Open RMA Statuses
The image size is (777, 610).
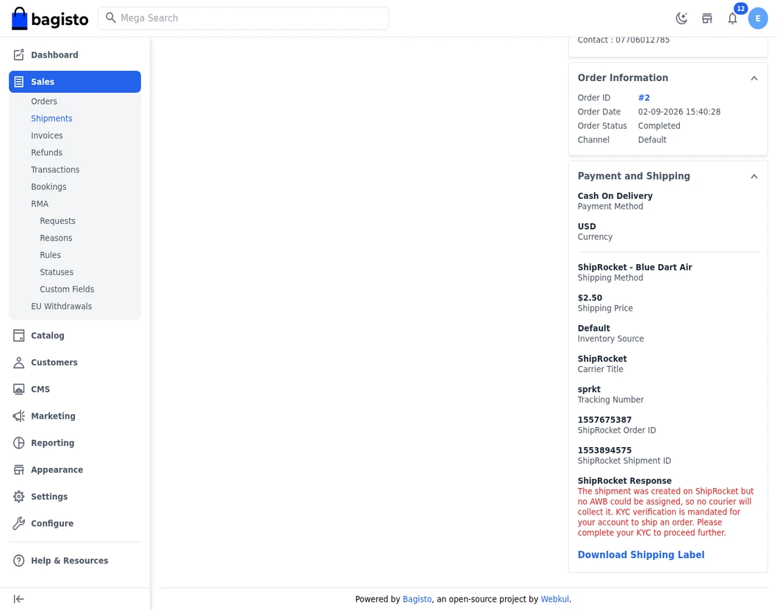[56, 272]
